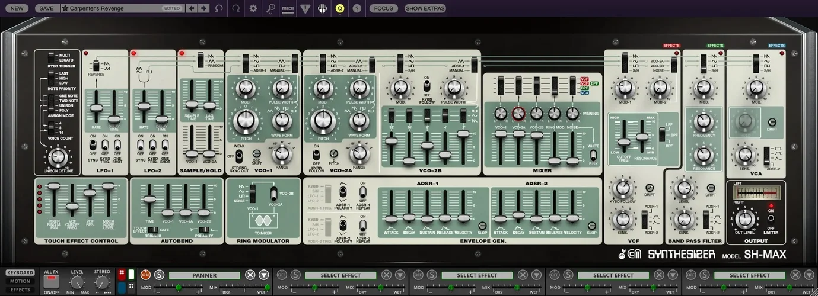Screen dimensions: 818x296
Task: Open the Panner effect dropdown arrow
Action: [264, 275]
